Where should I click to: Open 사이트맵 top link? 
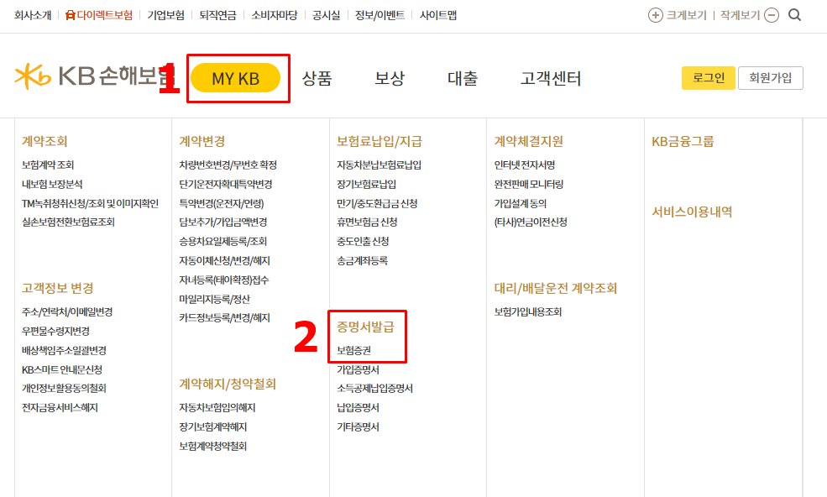pos(438,15)
